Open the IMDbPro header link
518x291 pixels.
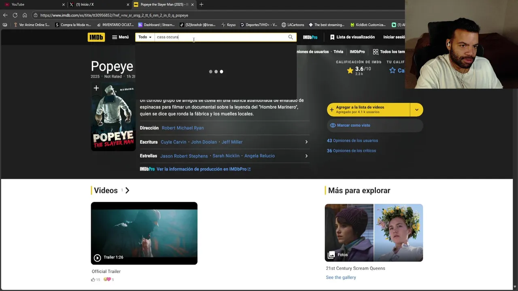pyautogui.click(x=310, y=37)
